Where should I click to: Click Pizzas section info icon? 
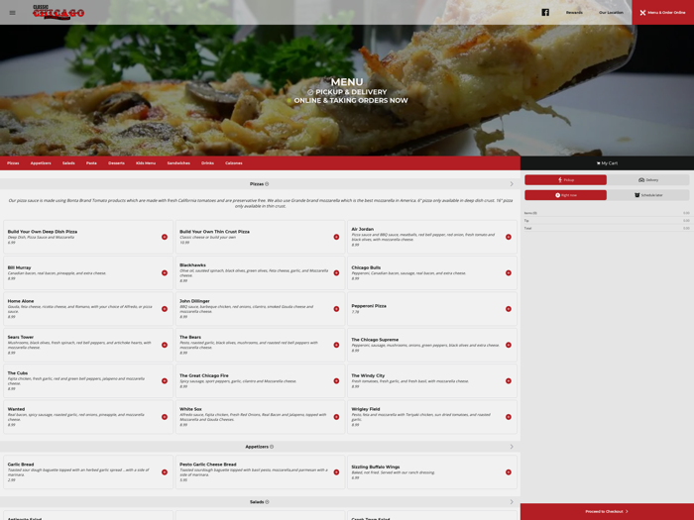pyautogui.click(x=267, y=184)
